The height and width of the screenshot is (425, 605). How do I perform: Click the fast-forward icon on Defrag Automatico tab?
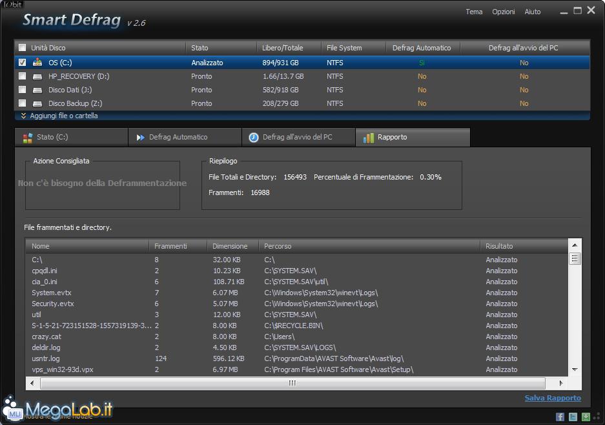141,138
